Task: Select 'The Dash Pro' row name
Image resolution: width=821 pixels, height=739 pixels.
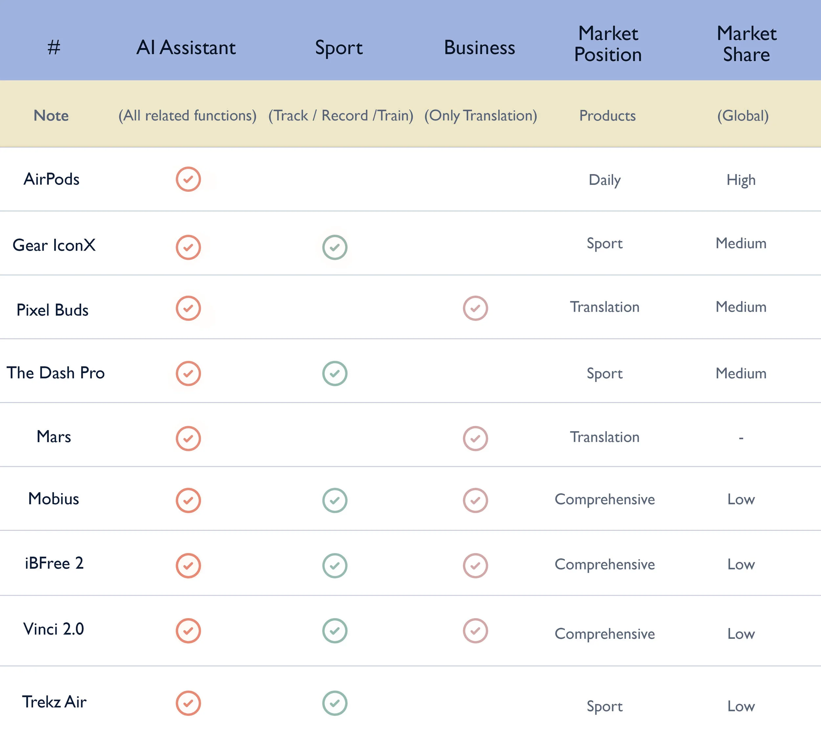Action: 55,373
